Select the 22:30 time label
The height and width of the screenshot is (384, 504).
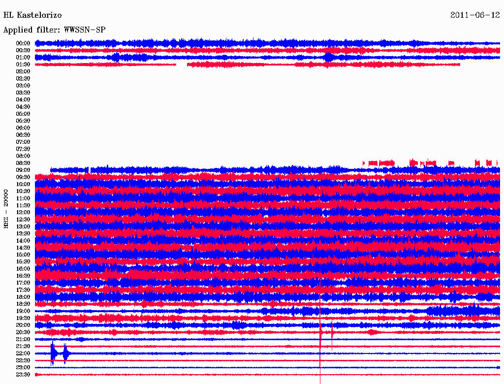pos(23,360)
